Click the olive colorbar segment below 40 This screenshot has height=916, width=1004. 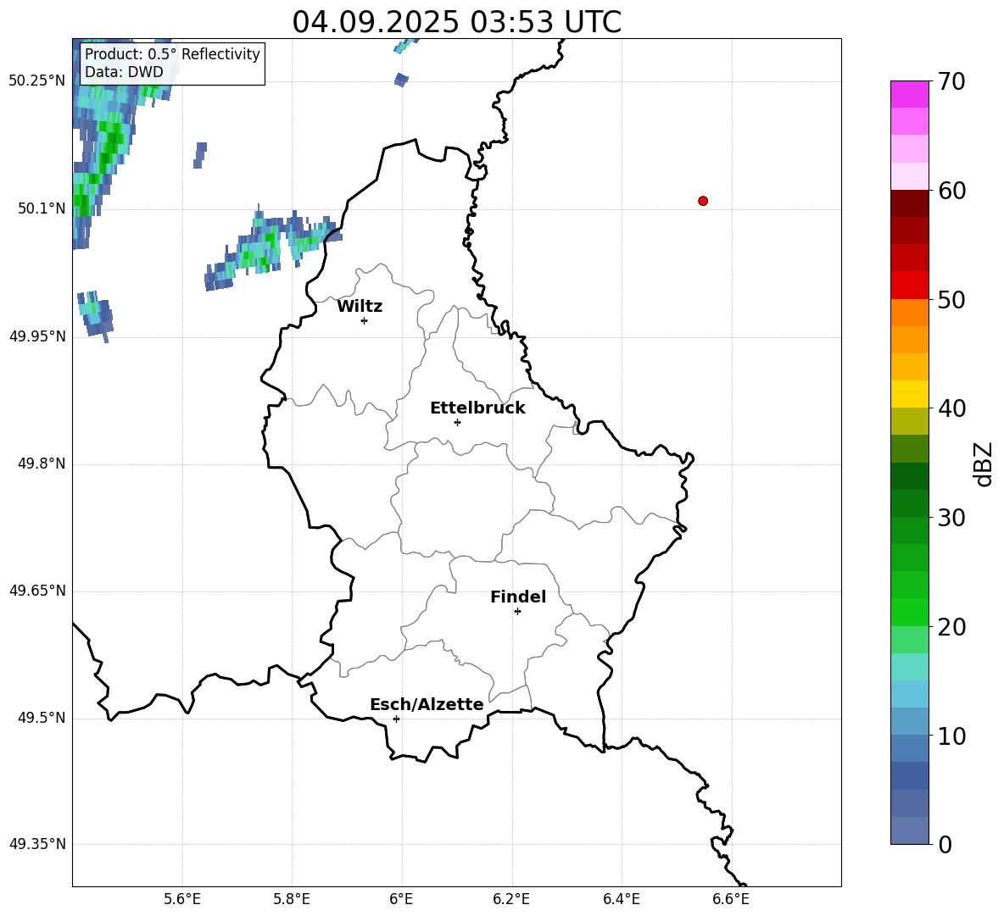coord(910,421)
